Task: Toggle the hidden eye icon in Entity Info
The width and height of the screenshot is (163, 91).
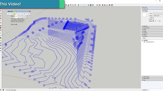Action: pos(153,21)
